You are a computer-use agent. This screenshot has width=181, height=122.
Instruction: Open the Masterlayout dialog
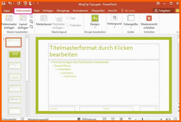click(x=44, y=20)
